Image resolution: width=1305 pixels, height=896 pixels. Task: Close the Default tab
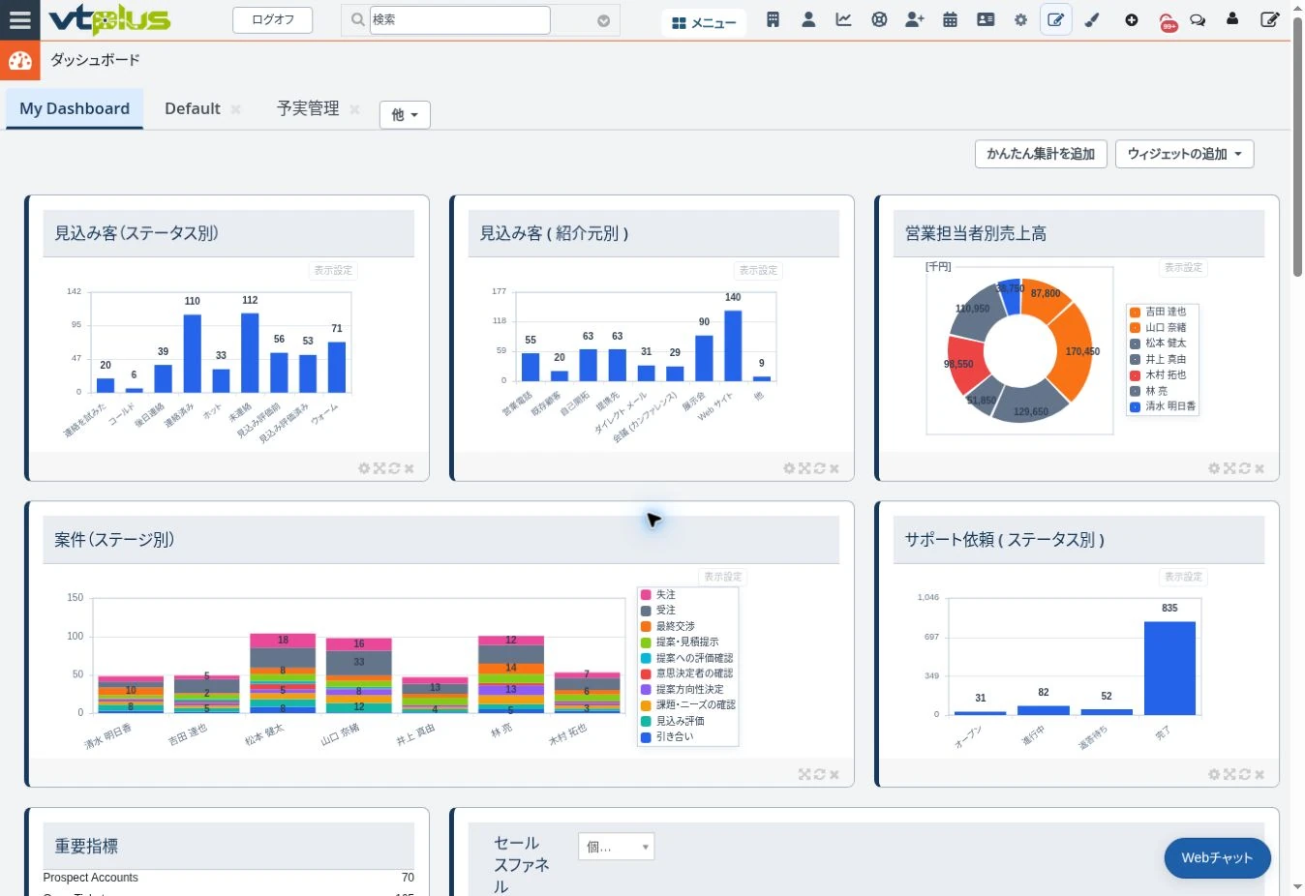235,109
